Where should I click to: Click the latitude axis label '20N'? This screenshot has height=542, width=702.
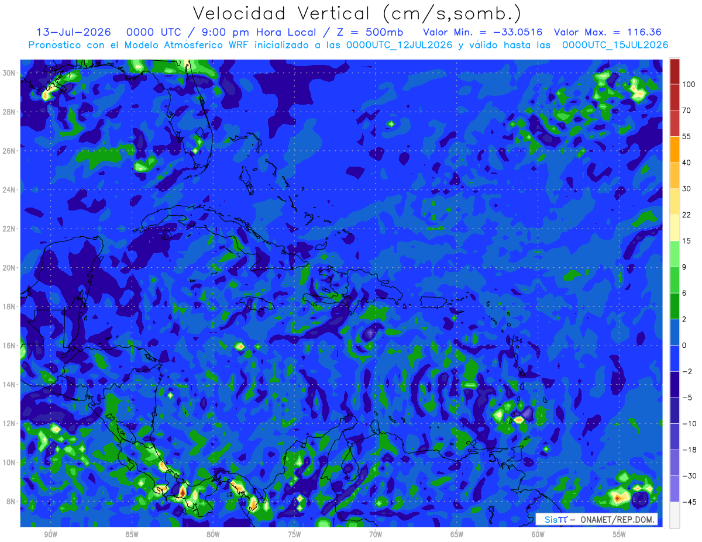pyautogui.click(x=9, y=268)
